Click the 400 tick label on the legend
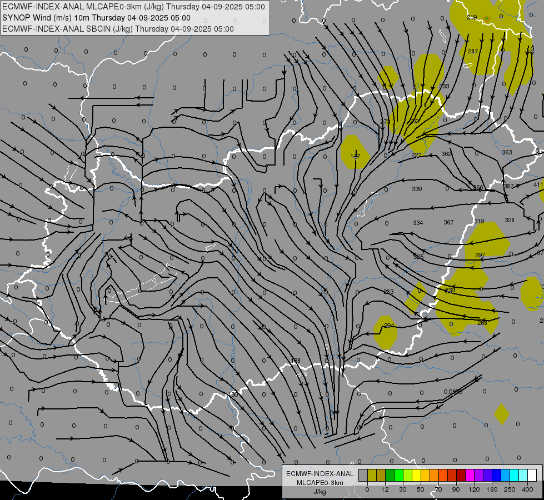544x500 pixels. [527, 489]
